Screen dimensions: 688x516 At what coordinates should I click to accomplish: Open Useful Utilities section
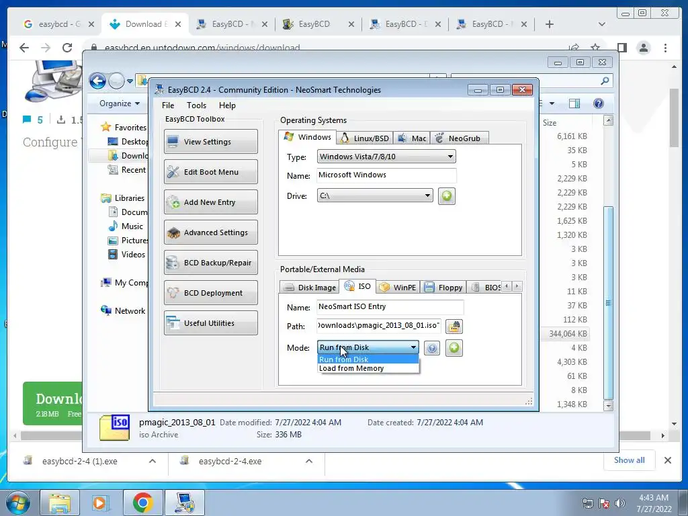coord(210,323)
